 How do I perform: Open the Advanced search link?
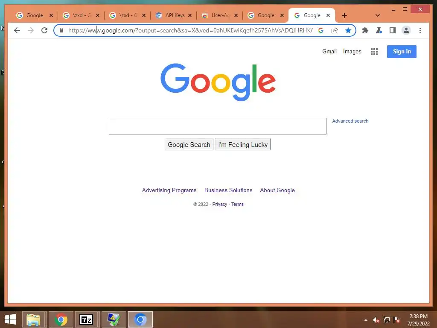click(350, 121)
